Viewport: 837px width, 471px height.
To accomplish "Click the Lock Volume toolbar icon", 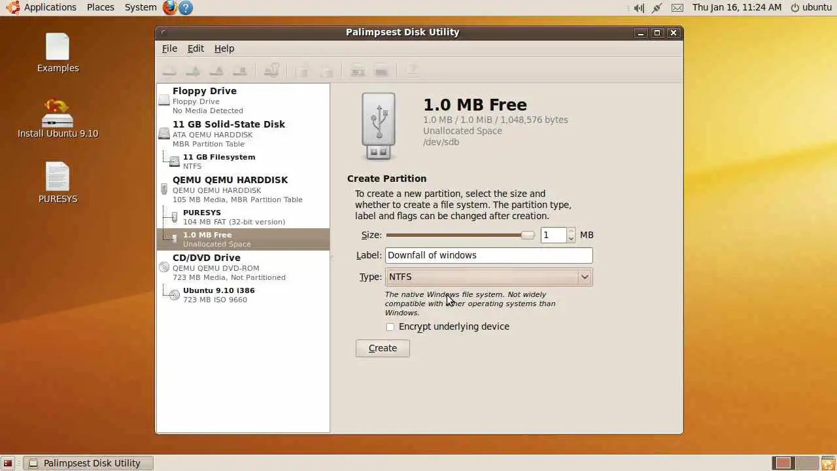I will [326, 70].
